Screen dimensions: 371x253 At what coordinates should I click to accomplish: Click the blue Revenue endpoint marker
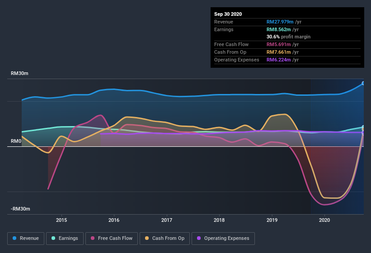363,83
